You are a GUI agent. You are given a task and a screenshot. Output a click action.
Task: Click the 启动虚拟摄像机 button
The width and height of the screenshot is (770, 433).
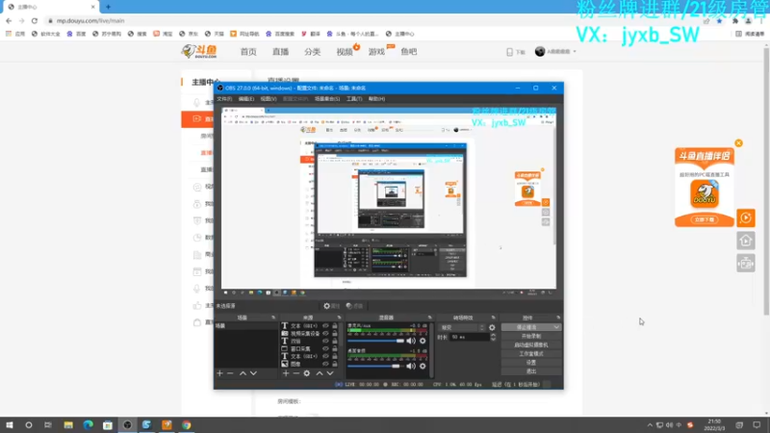(x=531, y=345)
